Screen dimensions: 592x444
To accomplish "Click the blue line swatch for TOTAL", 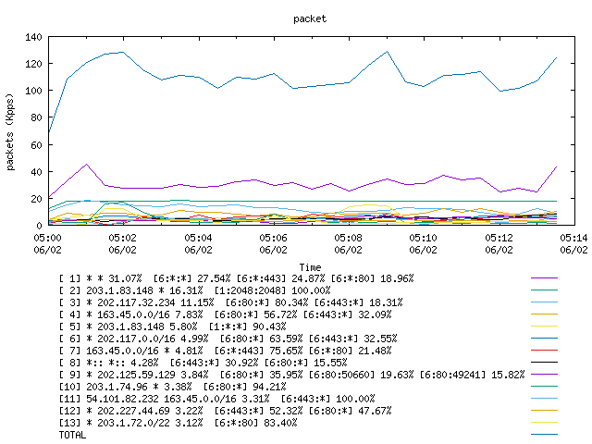I will [544, 434].
